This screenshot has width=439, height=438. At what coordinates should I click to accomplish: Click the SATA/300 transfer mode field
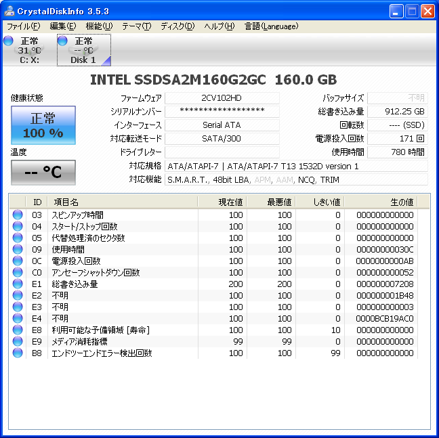(222, 139)
